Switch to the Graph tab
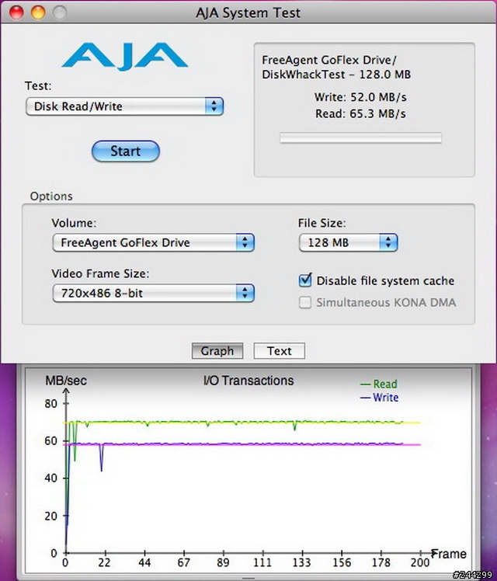 pyautogui.click(x=217, y=351)
